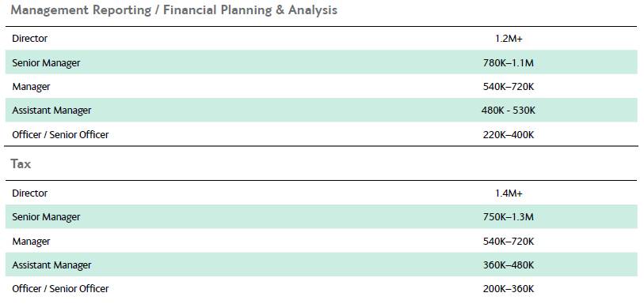The image size is (644, 304).
Task: Select the 200K–360K salary range
Action: pyautogui.click(x=509, y=289)
